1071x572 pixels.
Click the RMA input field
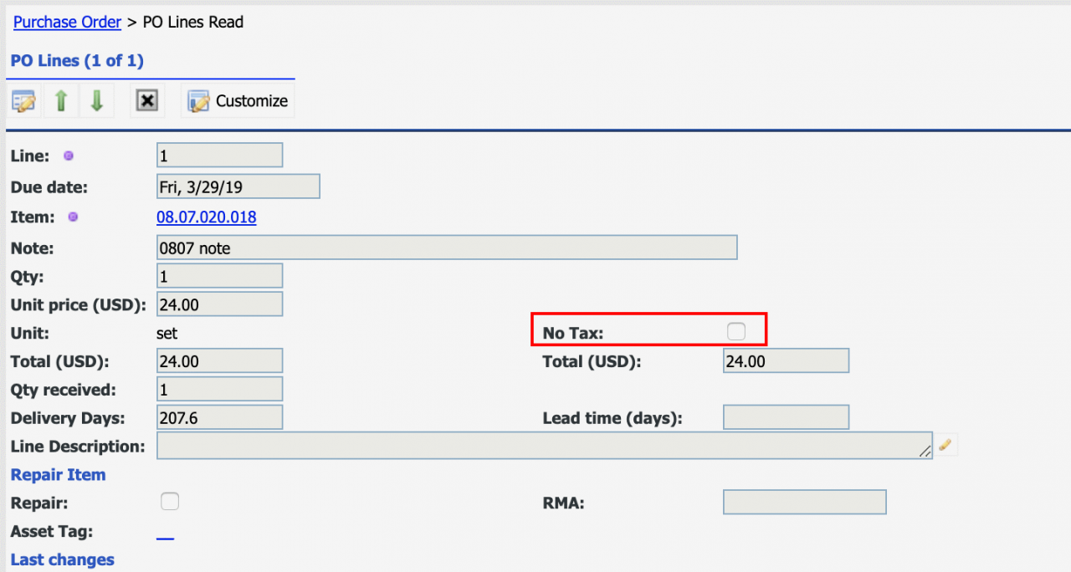point(803,502)
